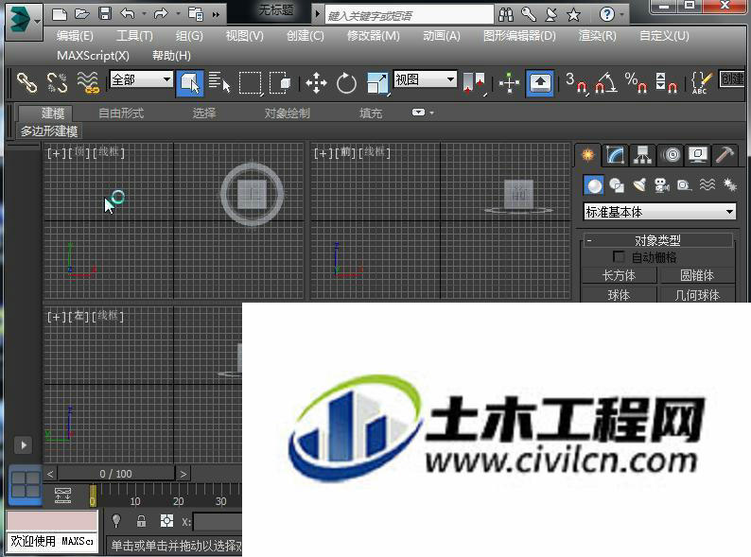751x557 pixels.
Task: Open the 编辑(E) menu
Action: [75, 36]
